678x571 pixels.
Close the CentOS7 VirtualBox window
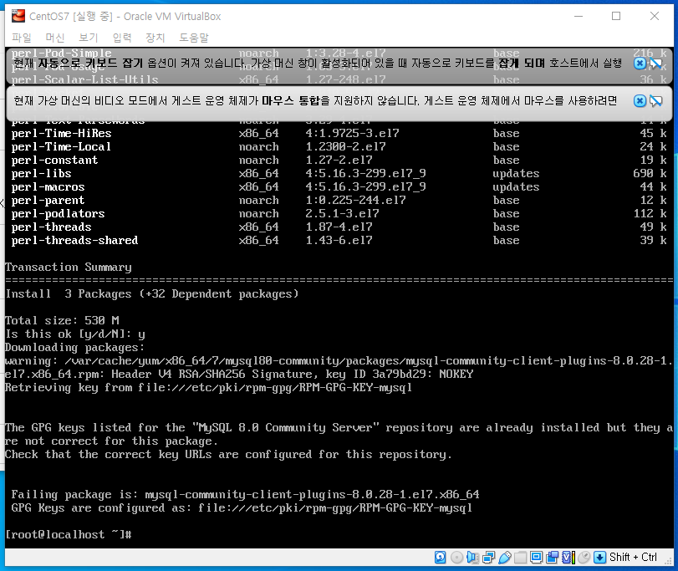click(x=655, y=17)
